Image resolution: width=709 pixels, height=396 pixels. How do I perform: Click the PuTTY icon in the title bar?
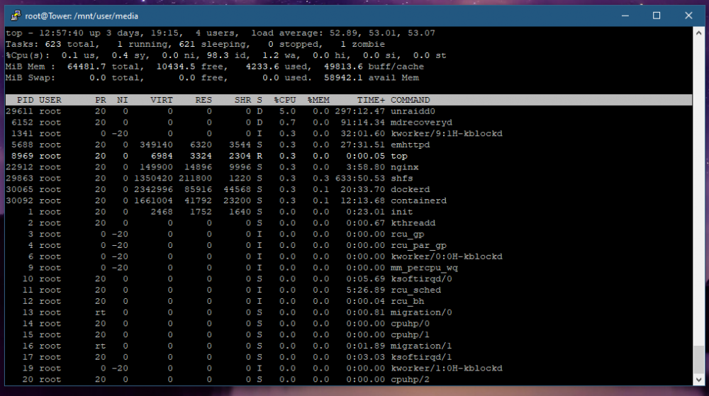(16, 16)
